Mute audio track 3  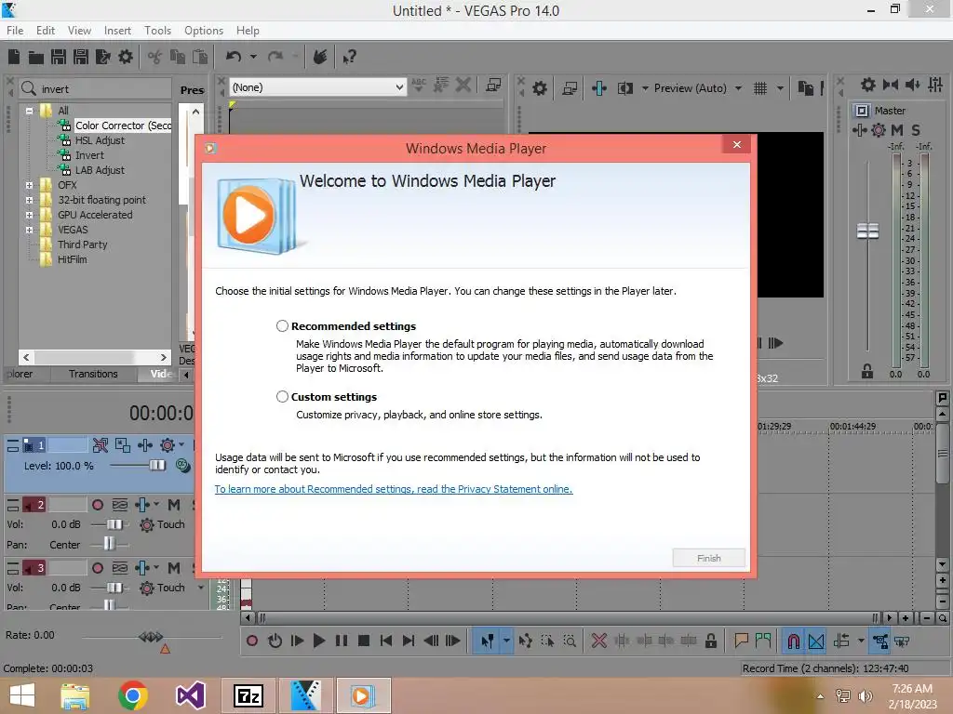[x=174, y=568]
